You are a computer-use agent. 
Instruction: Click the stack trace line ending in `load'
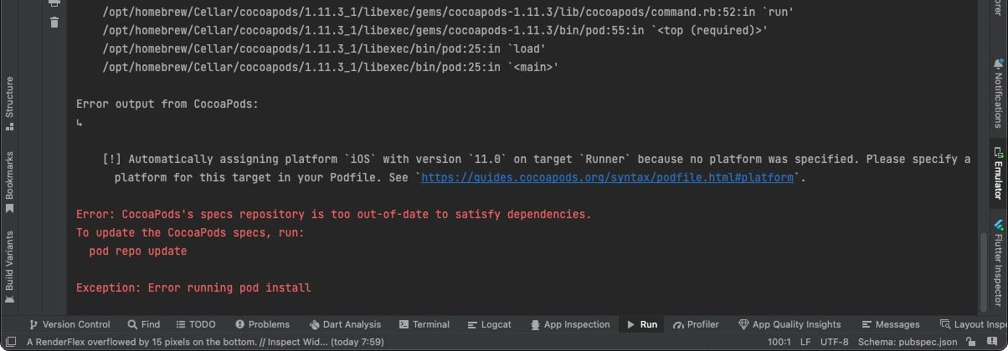click(x=324, y=48)
